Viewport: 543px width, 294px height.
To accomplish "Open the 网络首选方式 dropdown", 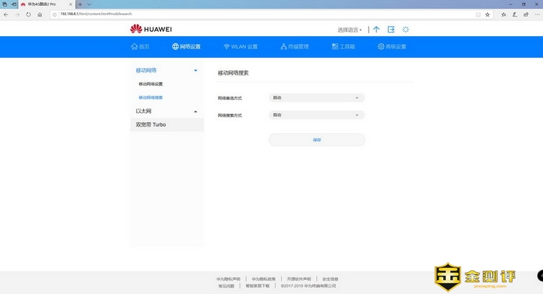I will click(316, 97).
